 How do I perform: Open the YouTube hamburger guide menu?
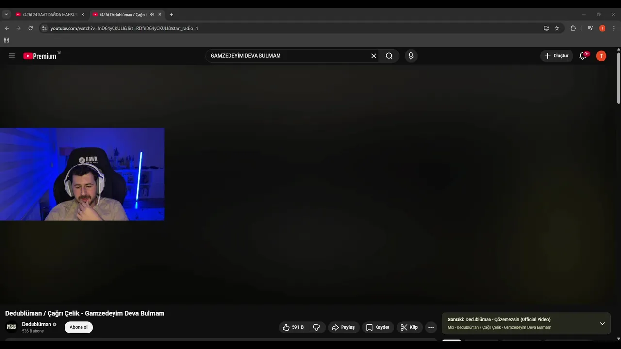click(12, 56)
